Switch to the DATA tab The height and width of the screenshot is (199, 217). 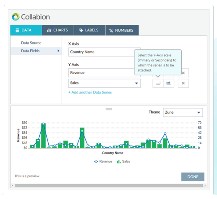pyautogui.click(x=26, y=30)
